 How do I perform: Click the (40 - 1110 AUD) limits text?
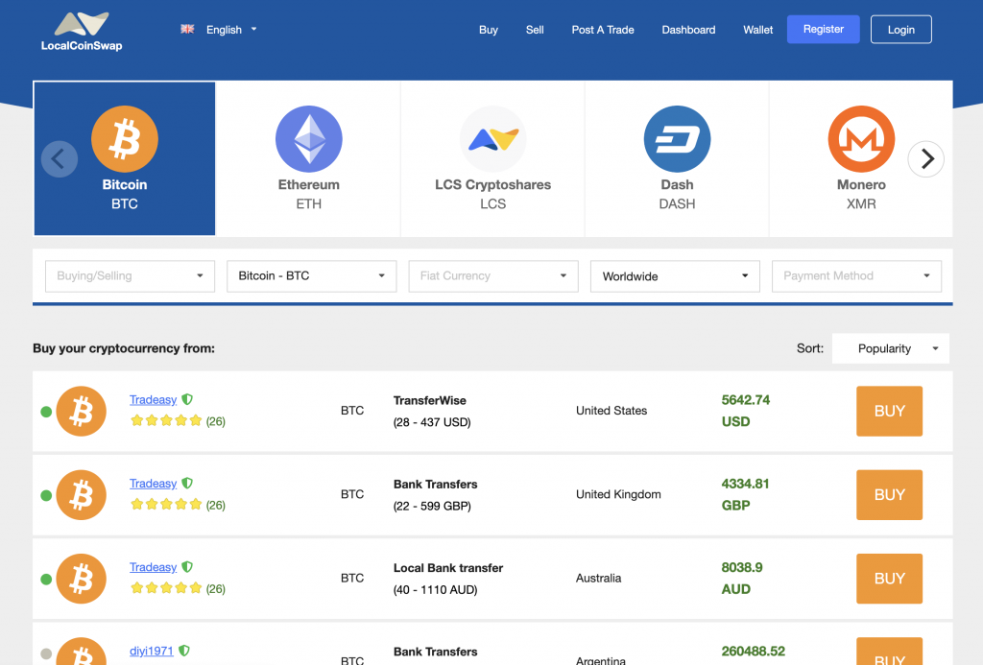[x=435, y=590]
